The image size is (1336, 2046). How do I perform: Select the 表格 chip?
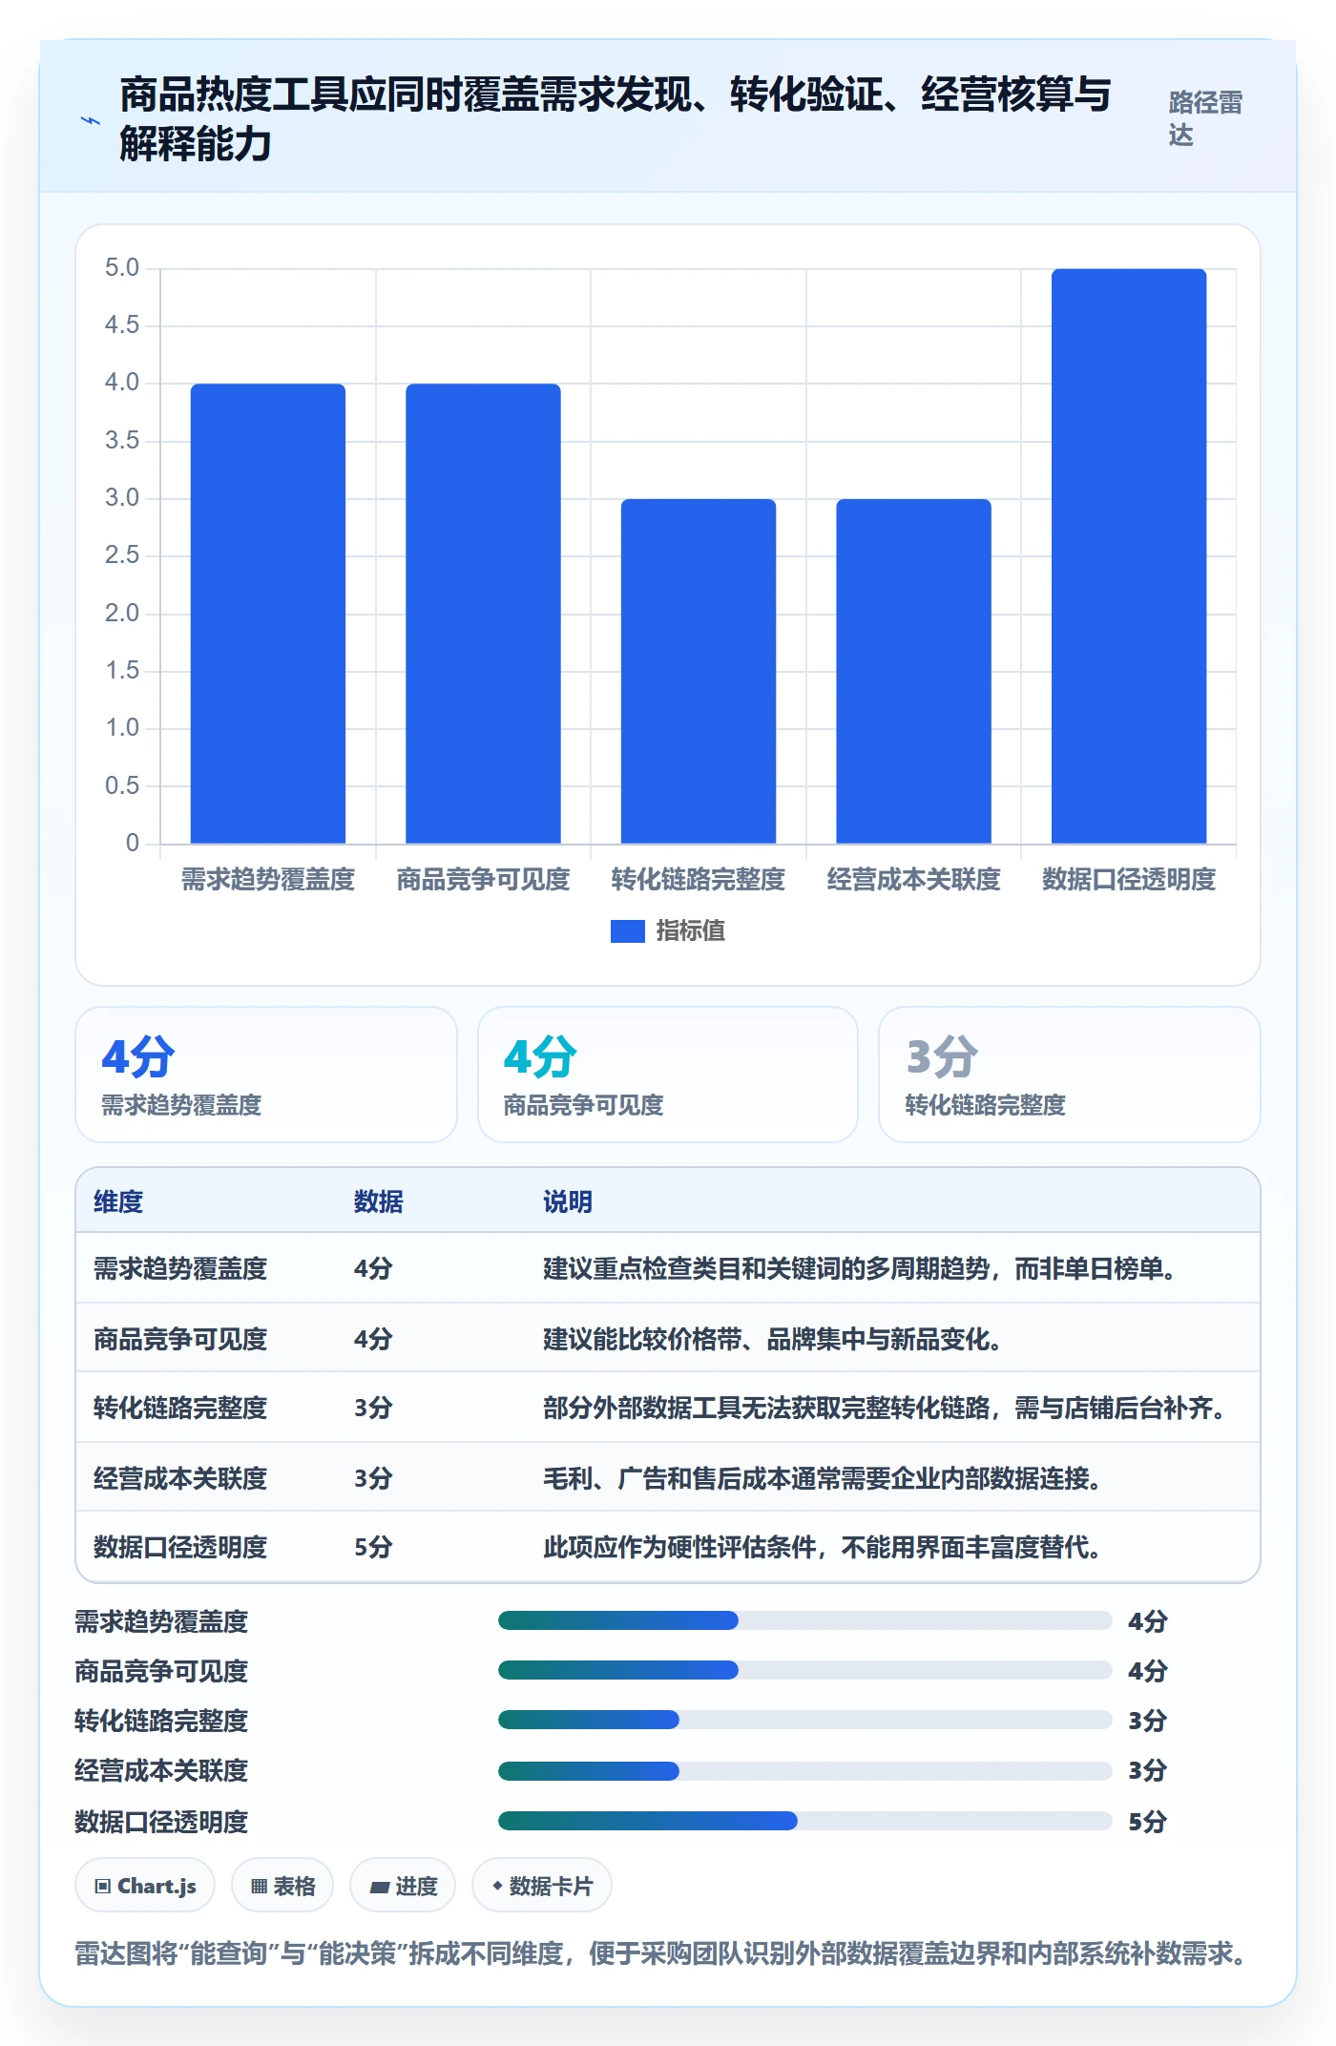pos(282,1886)
